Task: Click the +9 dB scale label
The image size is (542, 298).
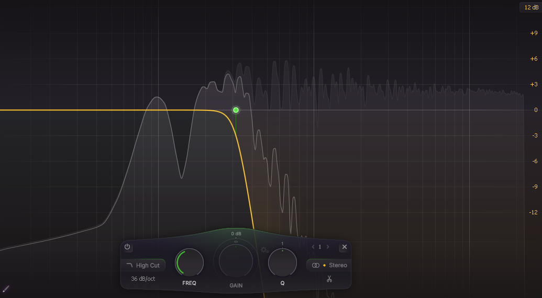Action: point(534,33)
